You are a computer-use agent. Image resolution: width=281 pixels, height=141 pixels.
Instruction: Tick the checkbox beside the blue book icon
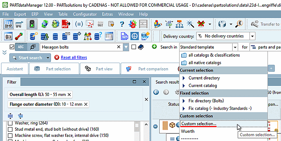point(134,47)
